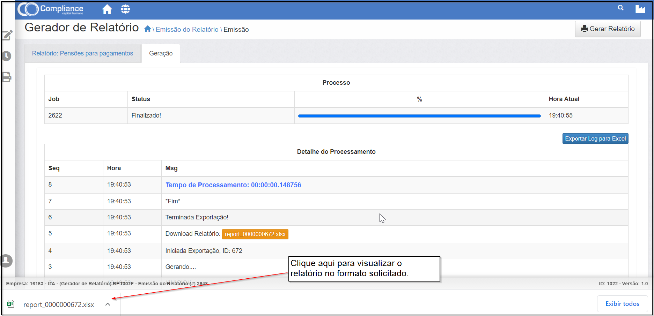Click Empresa: 16163 status bar text

[x=107, y=284]
